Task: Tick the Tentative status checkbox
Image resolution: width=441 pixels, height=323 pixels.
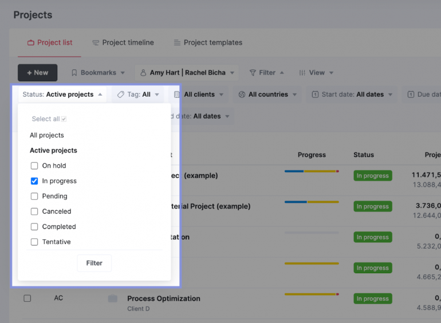Action: pos(34,242)
